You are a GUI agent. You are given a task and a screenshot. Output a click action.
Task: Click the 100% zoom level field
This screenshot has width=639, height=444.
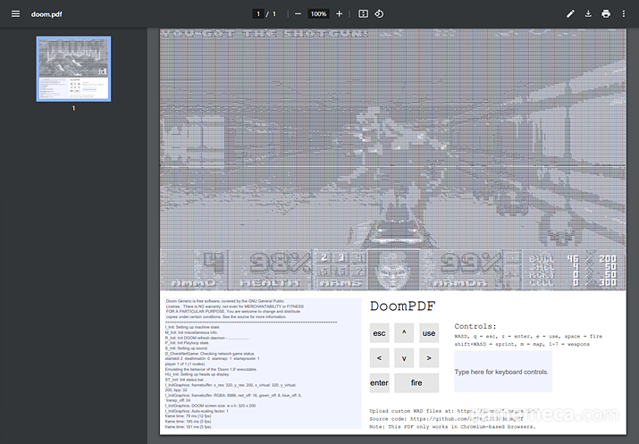coord(318,14)
